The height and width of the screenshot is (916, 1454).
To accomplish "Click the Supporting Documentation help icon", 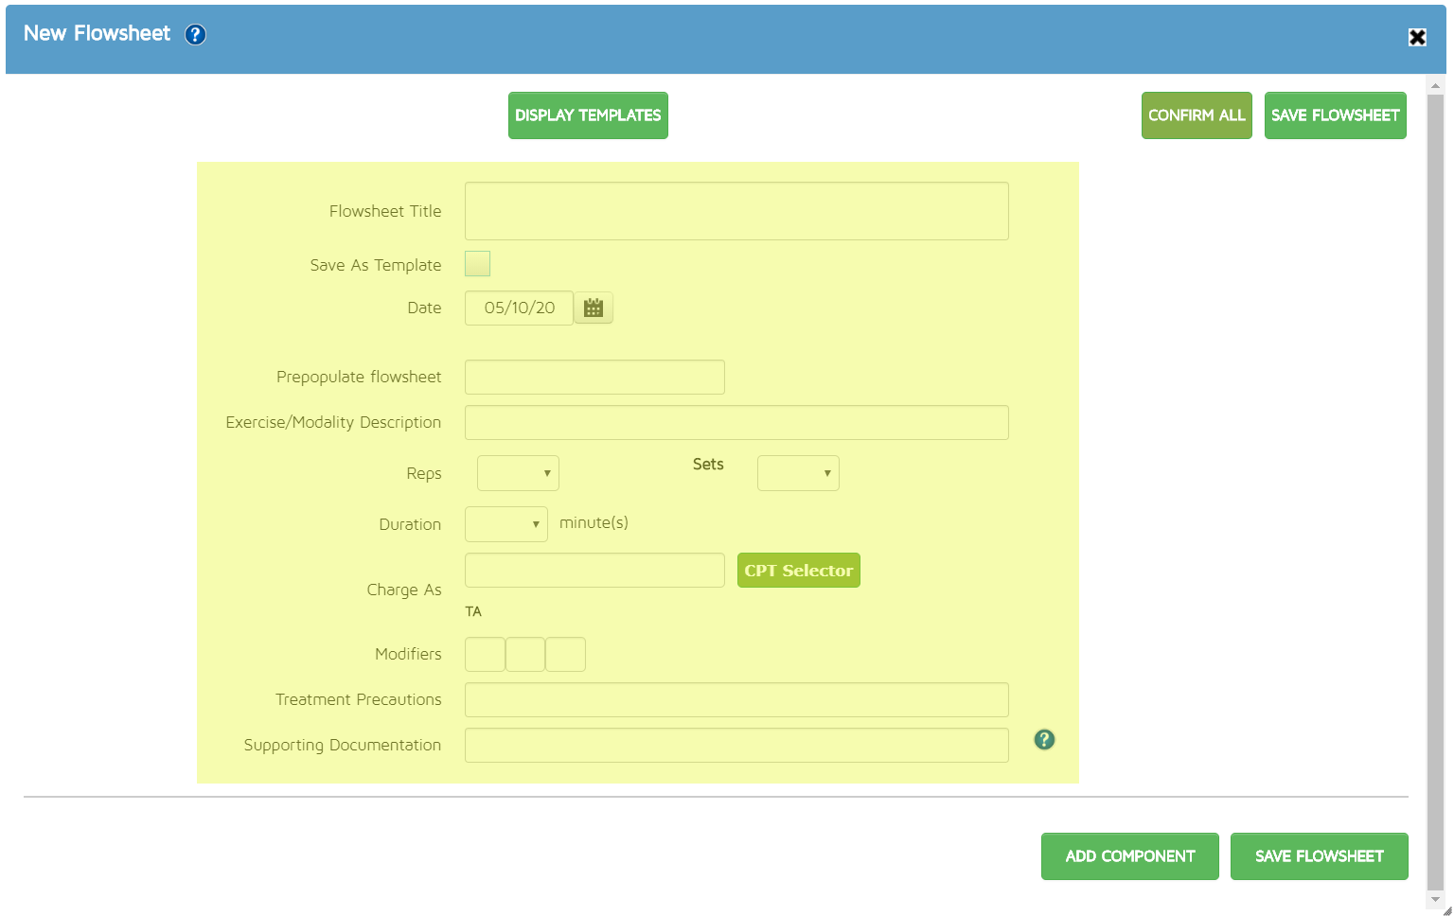I will pos(1044,740).
